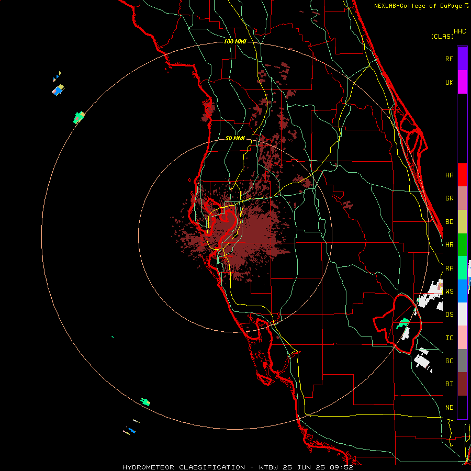Select the light pink IC ice-crystals swatch

pos(462,338)
